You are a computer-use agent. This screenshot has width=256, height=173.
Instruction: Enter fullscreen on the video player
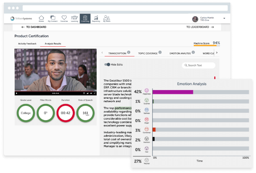94,93
